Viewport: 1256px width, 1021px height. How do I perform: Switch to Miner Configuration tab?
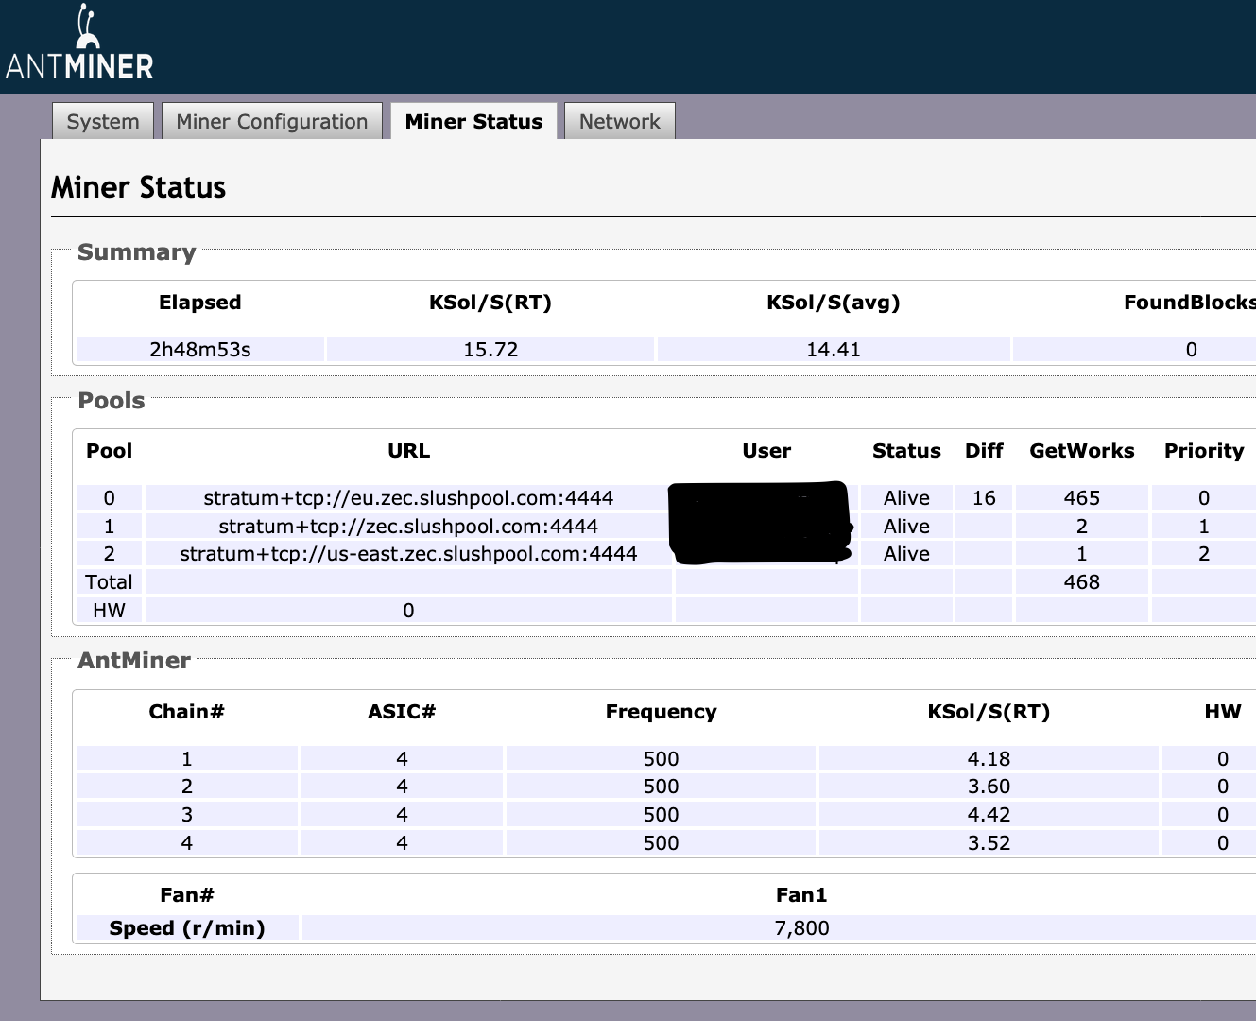(272, 121)
